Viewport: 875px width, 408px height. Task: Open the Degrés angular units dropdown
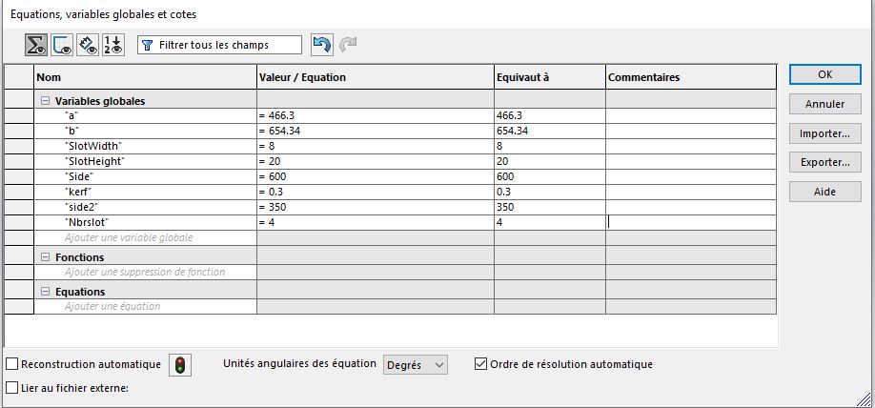click(x=415, y=365)
